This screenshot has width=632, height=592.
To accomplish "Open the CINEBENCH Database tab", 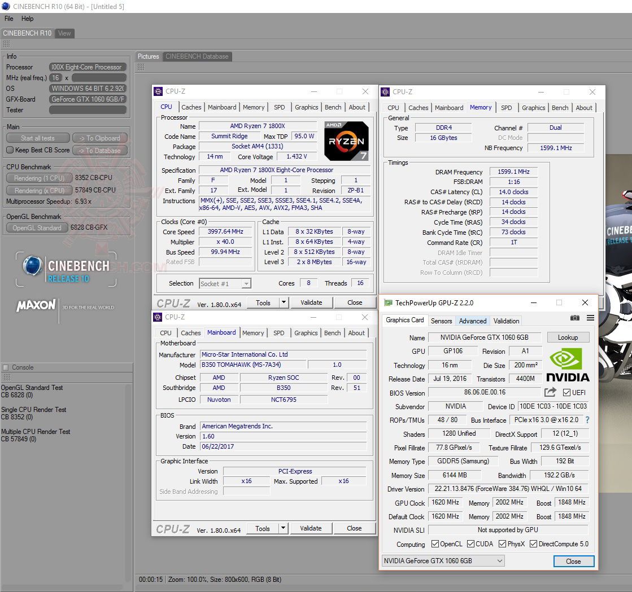I will 197,56.
